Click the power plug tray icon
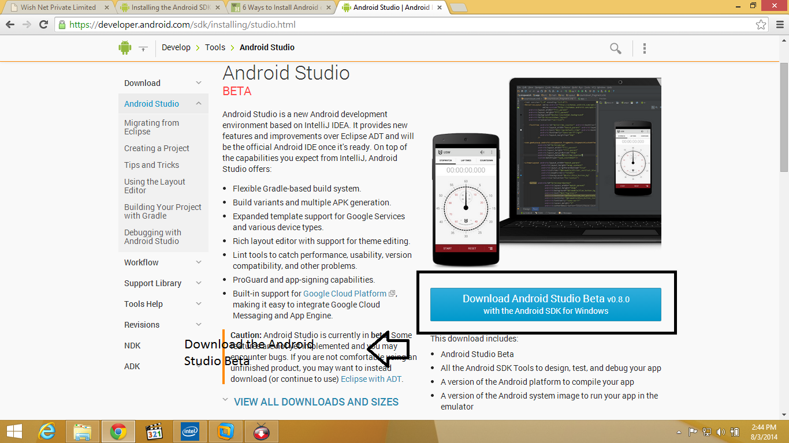This screenshot has height=443, width=789. tap(735, 432)
